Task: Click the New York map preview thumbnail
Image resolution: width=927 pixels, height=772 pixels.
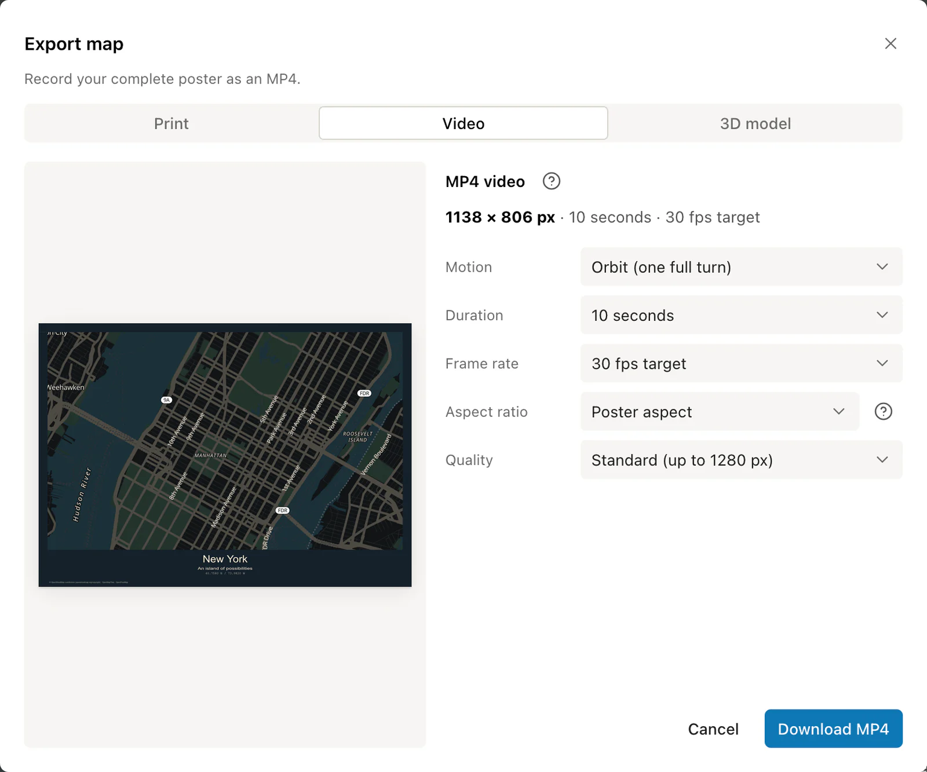Action: pyautogui.click(x=225, y=455)
